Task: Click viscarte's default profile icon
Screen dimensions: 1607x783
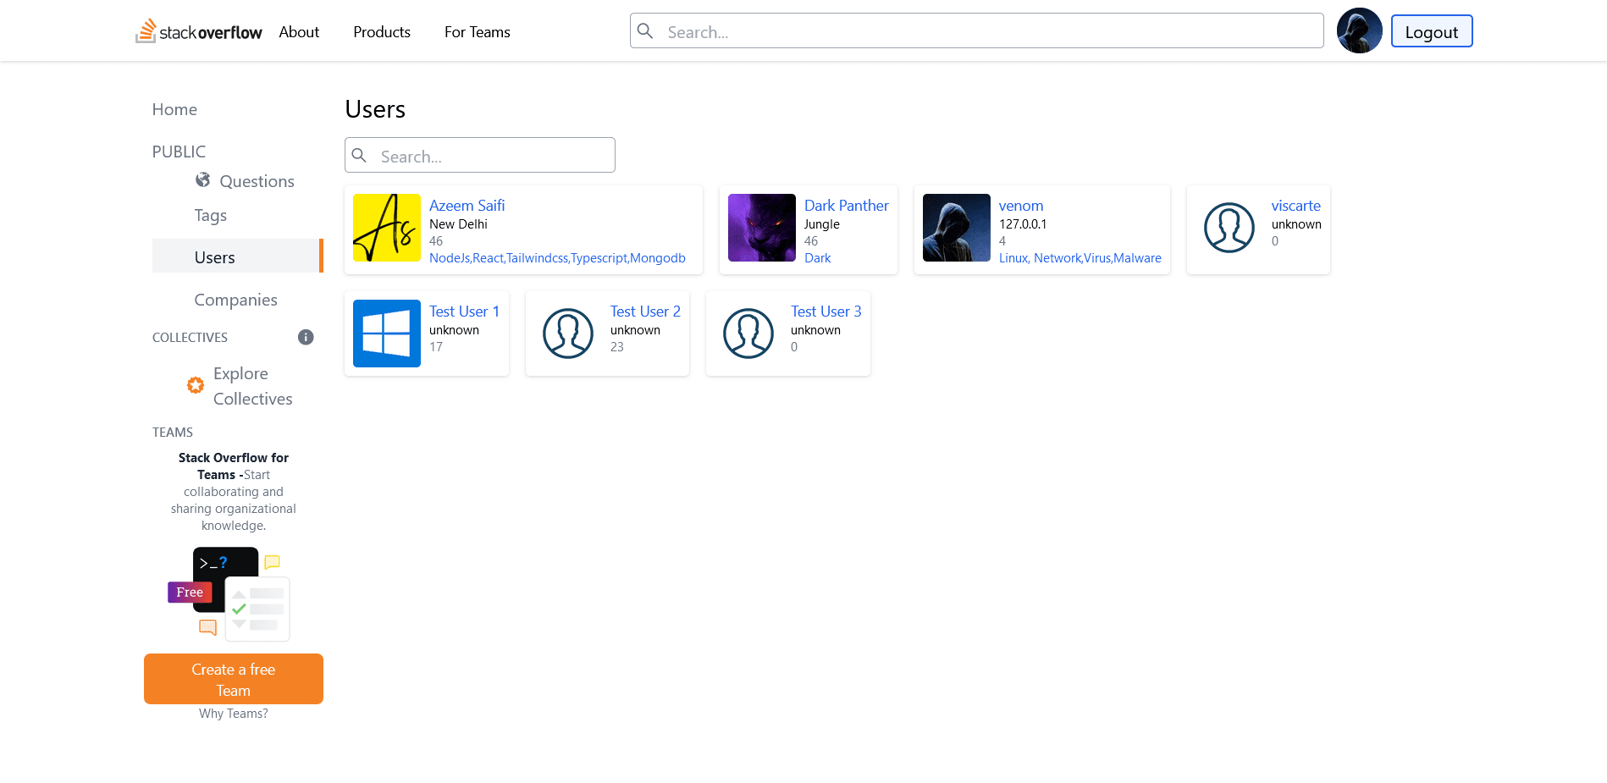Action: 1229,228
